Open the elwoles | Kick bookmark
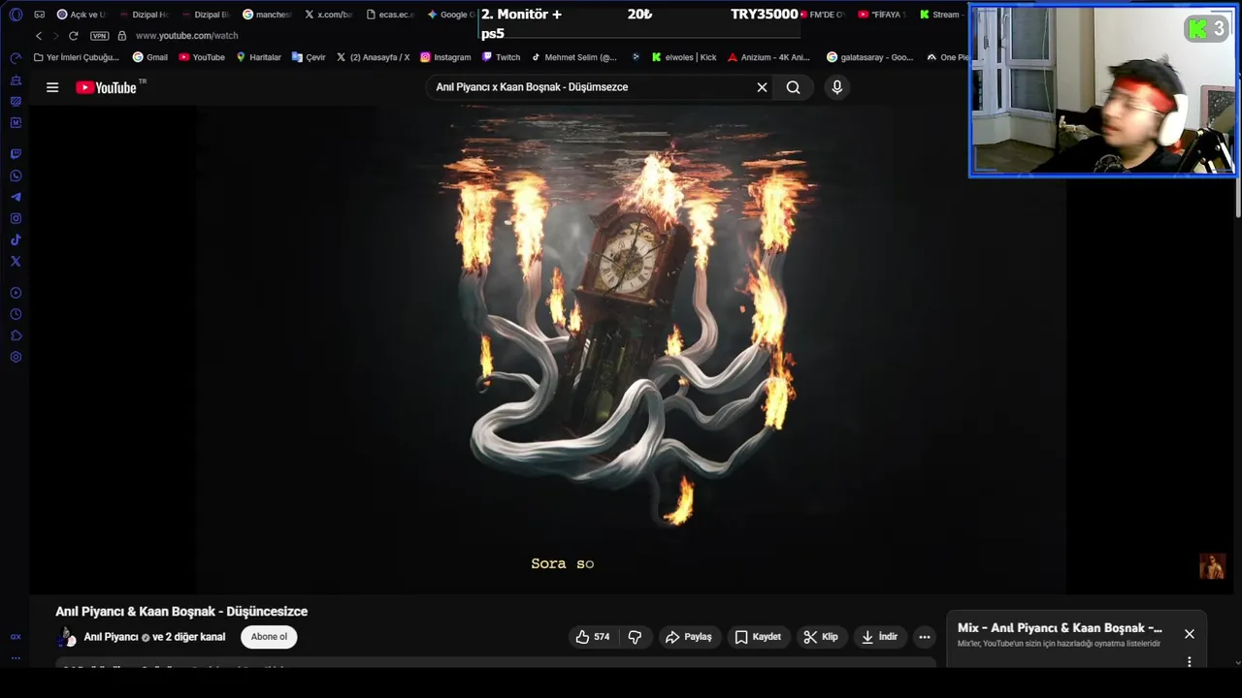This screenshot has width=1242, height=698. pos(684,57)
